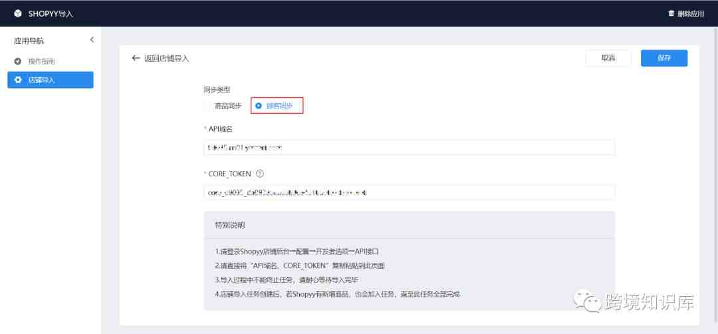Focus the CORE_TOKEN input field
The height and width of the screenshot is (334, 718).
click(409, 192)
